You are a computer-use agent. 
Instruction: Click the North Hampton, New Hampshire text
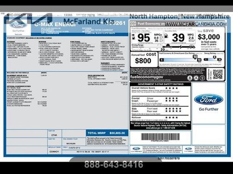(179, 16)
